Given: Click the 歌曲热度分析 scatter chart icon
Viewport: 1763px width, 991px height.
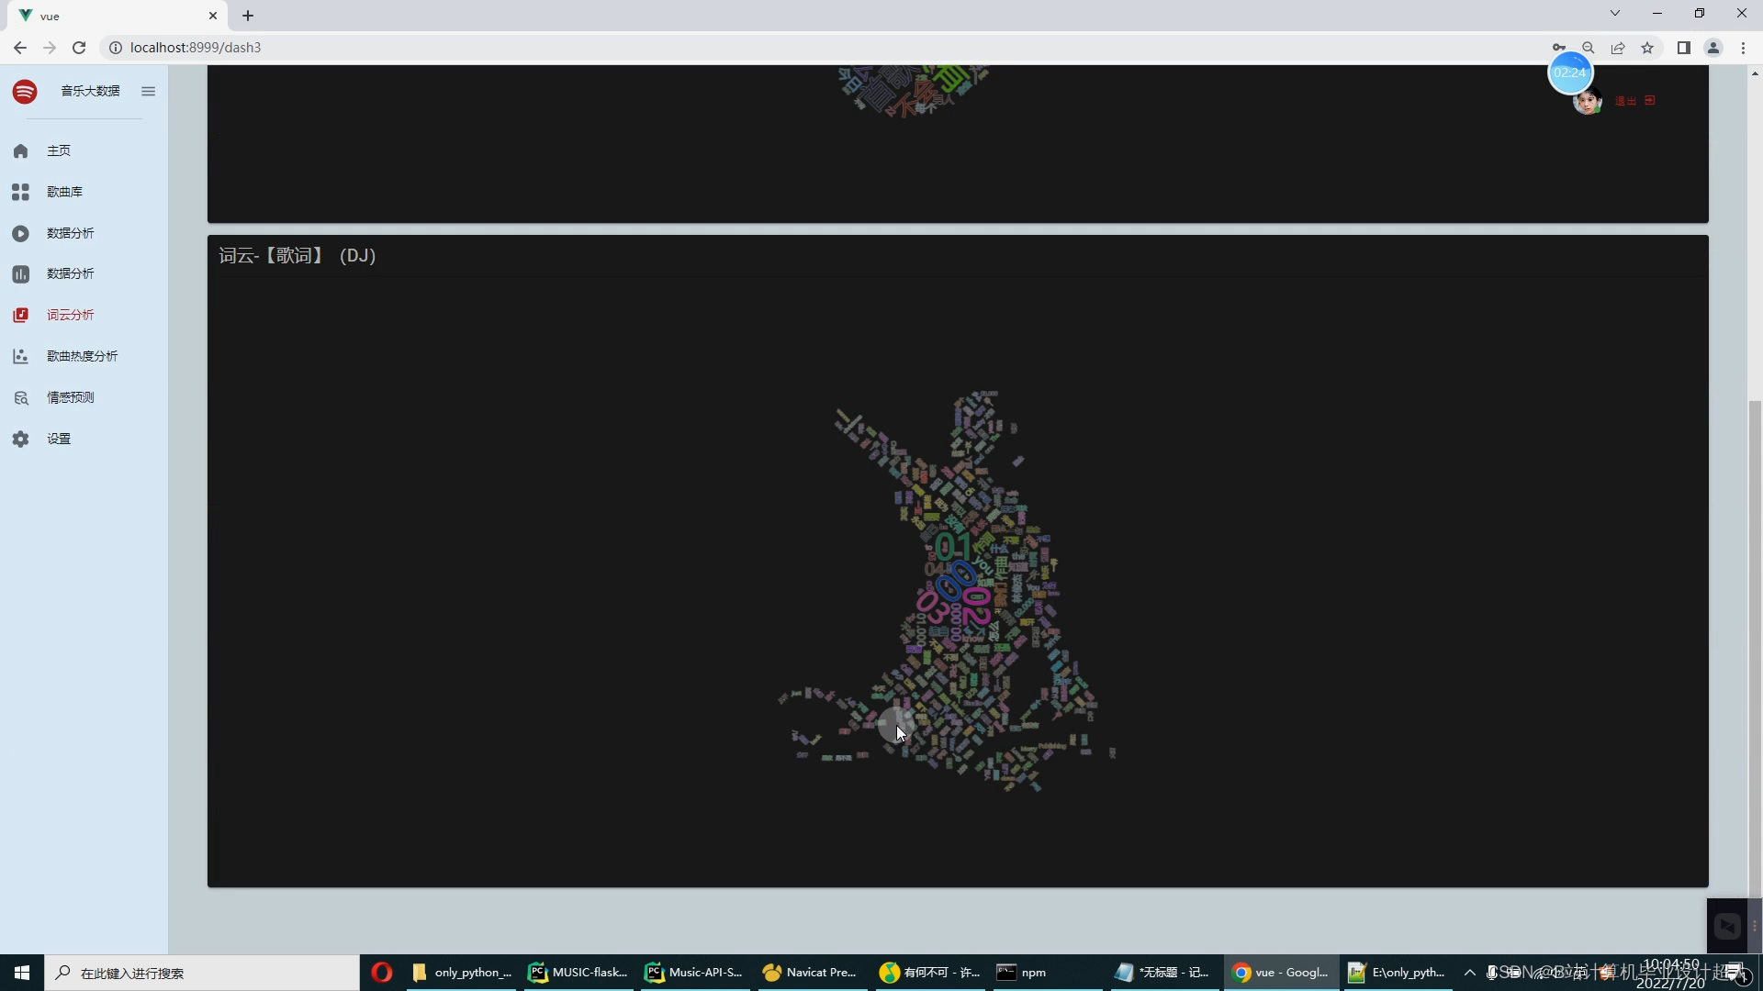Looking at the screenshot, I should click(20, 356).
